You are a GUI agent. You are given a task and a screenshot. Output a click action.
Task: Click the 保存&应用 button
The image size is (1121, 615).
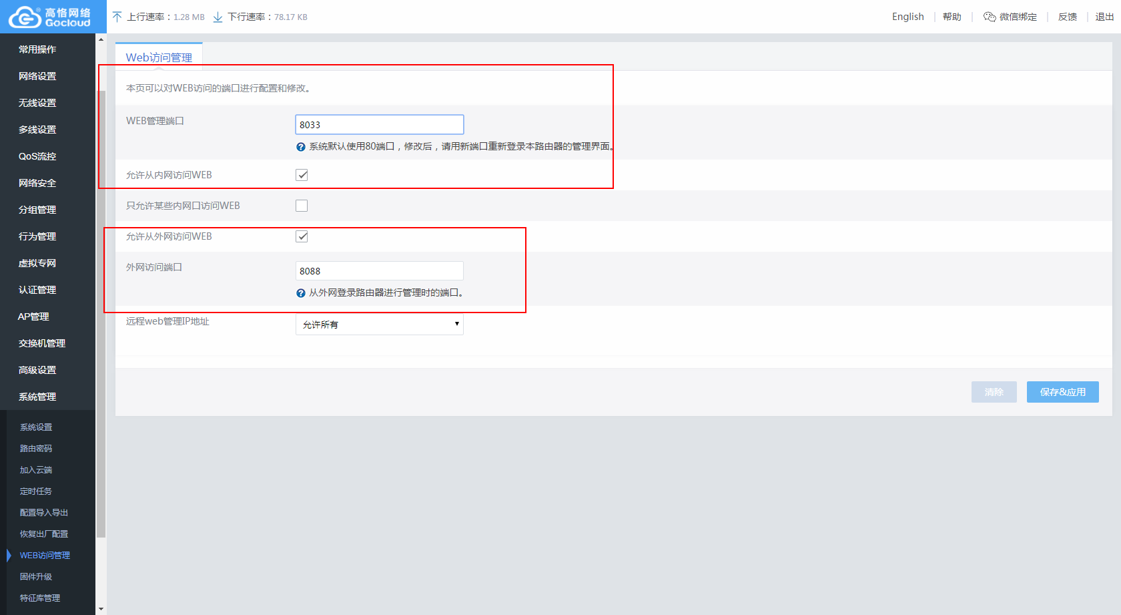[x=1062, y=392]
